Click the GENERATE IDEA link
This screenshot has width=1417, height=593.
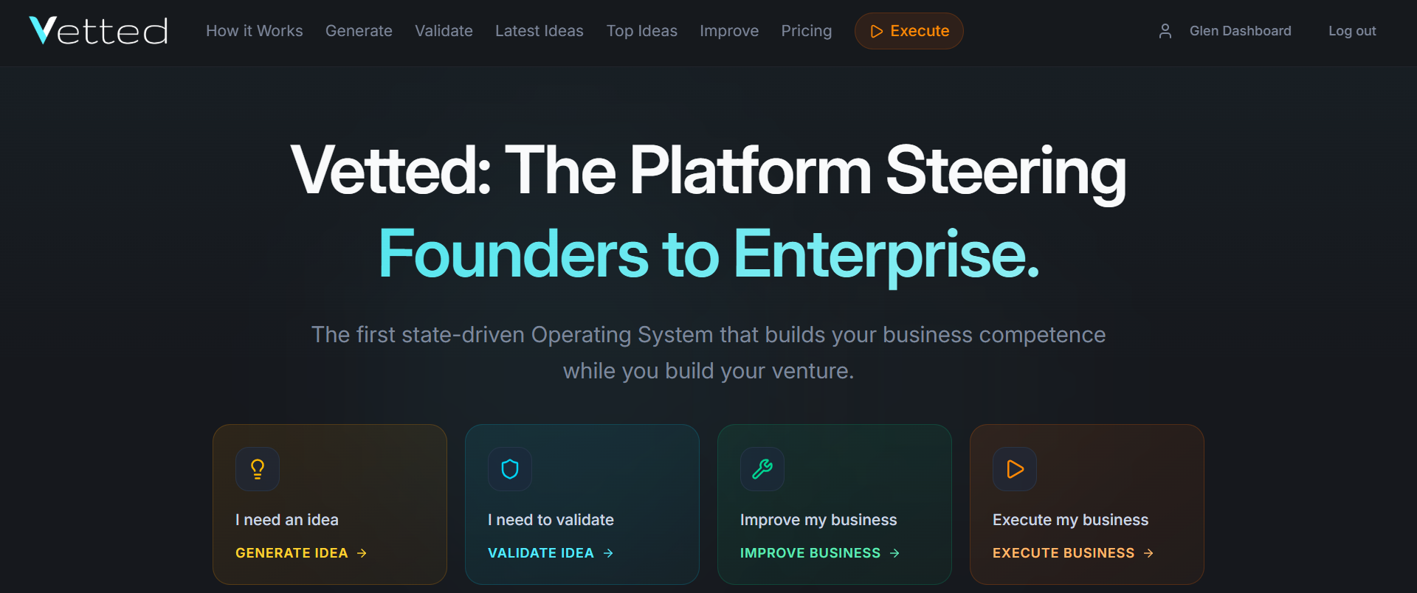(x=292, y=553)
